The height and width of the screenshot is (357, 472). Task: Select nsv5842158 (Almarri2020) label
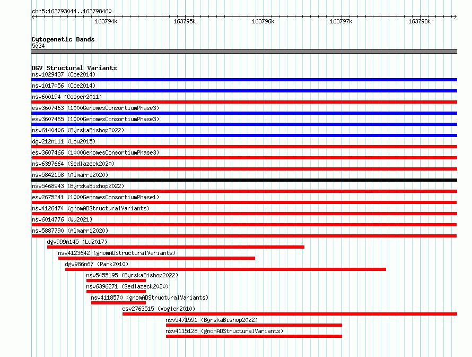tap(70, 175)
